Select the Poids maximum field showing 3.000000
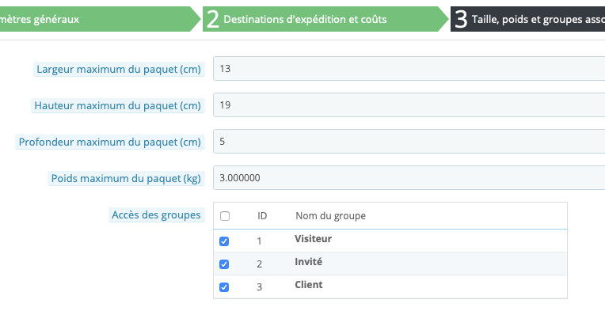The image size is (605, 315). click(409, 178)
